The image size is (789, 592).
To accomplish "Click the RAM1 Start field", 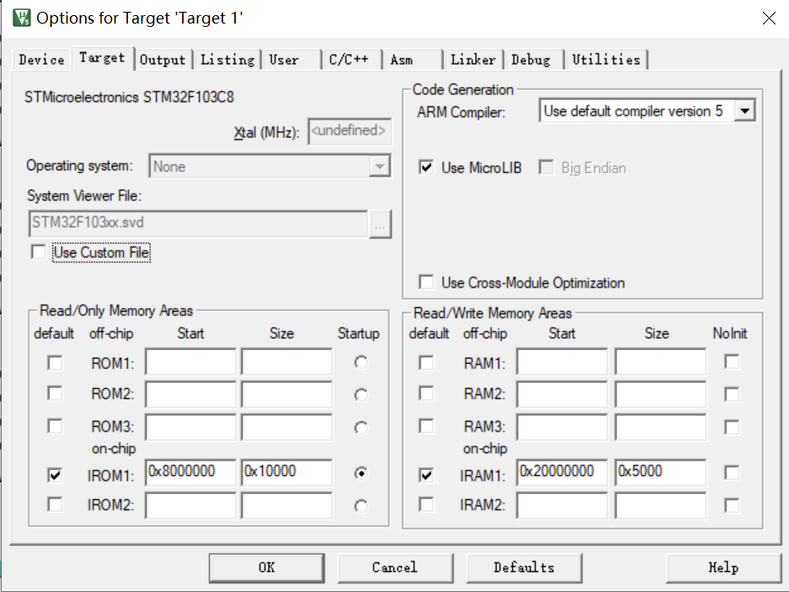I will [x=562, y=361].
